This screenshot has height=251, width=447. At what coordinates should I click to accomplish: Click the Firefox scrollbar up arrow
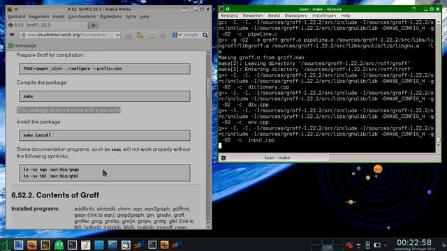(208, 53)
